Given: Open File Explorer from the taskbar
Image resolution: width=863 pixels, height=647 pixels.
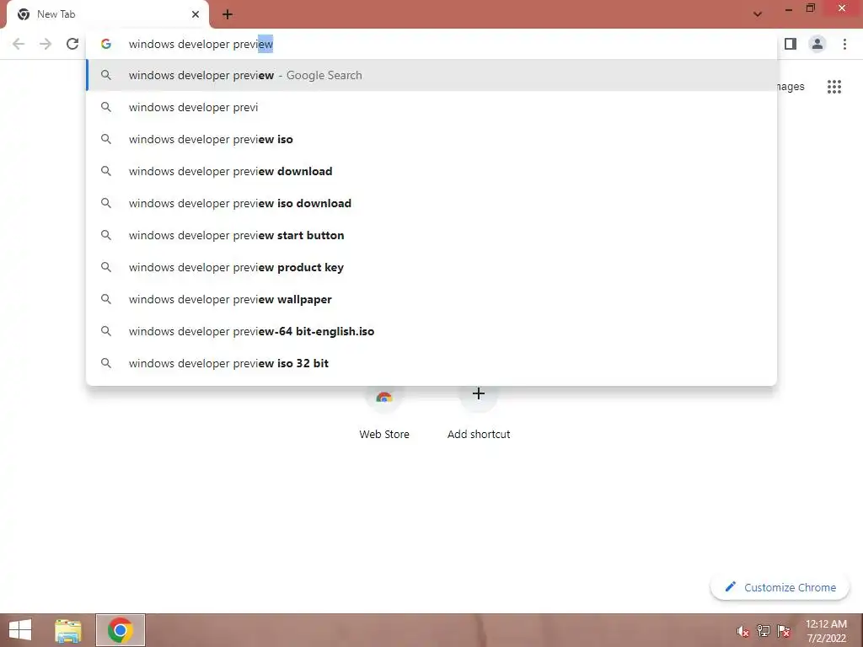Looking at the screenshot, I should pos(68,630).
